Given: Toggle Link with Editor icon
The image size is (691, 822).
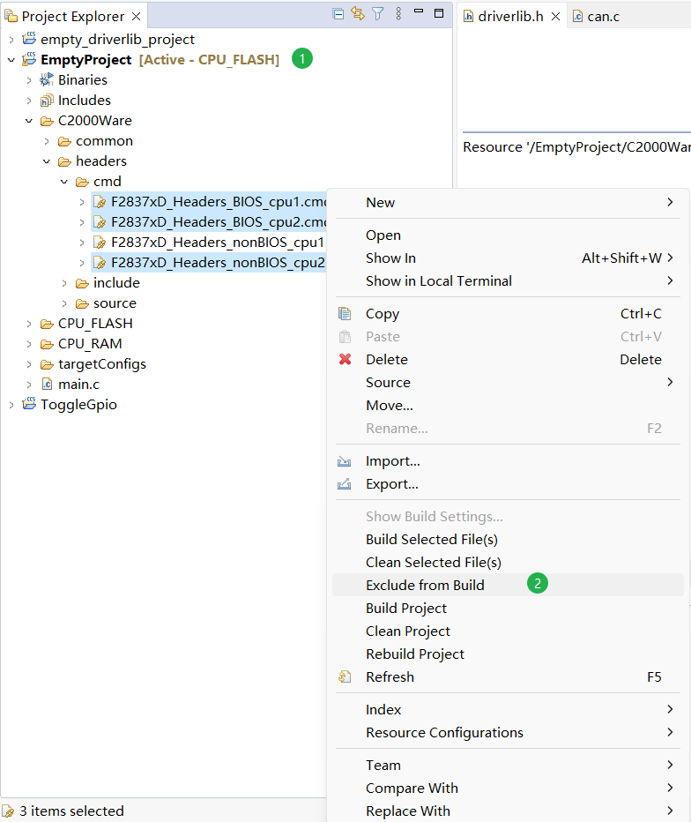Looking at the screenshot, I should point(358,14).
